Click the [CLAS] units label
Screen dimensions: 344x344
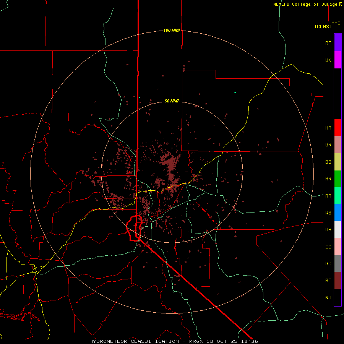pyautogui.click(x=323, y=26)
